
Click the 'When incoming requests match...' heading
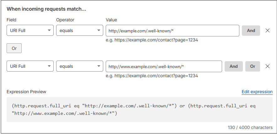(46, 9)
